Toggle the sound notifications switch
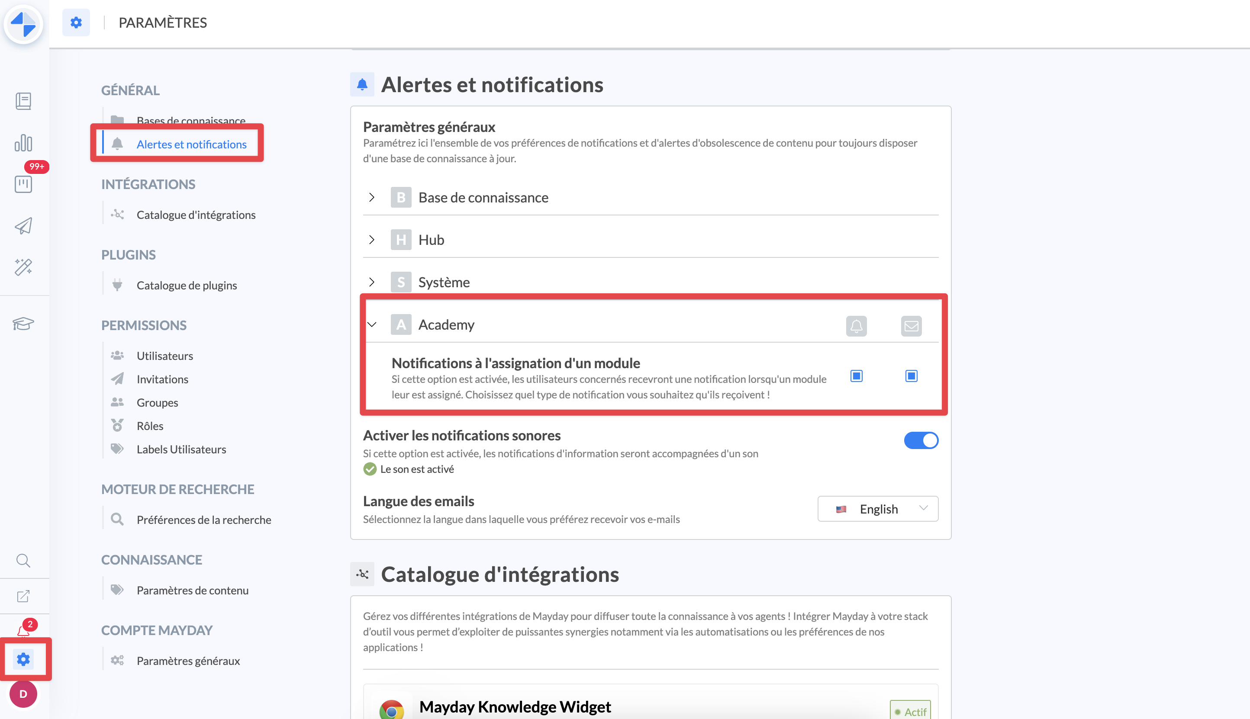 coord(921,440)
